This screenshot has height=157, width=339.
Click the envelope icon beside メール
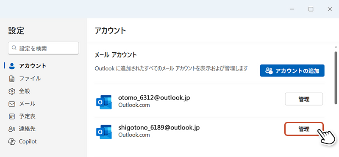(12, 104)
